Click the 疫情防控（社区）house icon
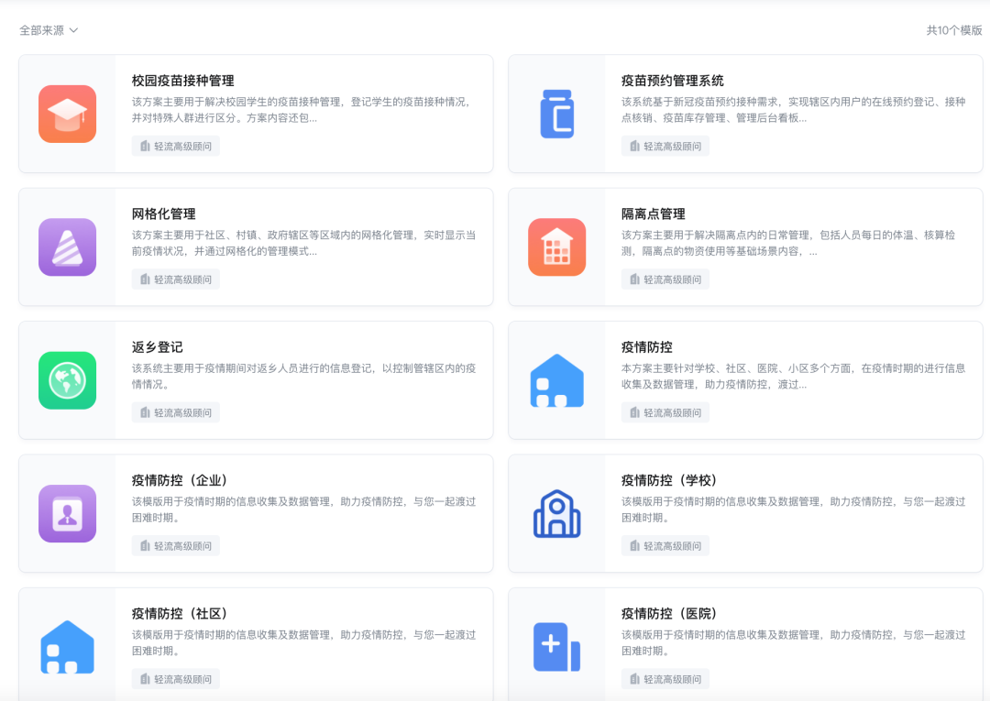 (x=67, y=646)
